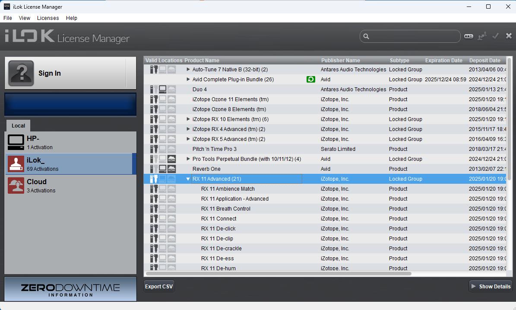Click the cloud icon on RX 11 De-click row
The width and height of the screenshot is (516, 310).
pos(171,229)
